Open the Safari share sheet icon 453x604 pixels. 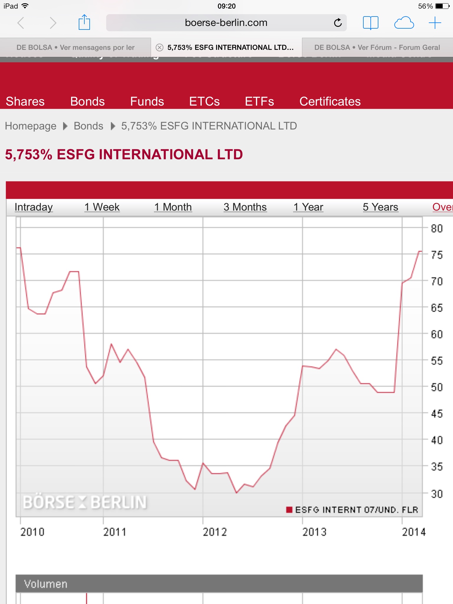tap(84, 22)
